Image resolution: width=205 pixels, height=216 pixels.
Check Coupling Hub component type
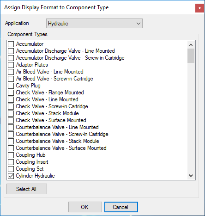pyautogui.click(x=11, y=155)
